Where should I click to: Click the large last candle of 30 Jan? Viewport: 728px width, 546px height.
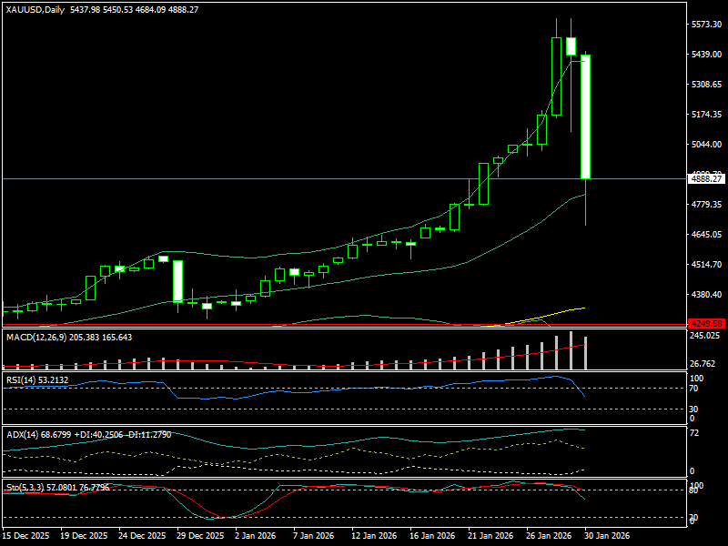(x=586, y=116)
